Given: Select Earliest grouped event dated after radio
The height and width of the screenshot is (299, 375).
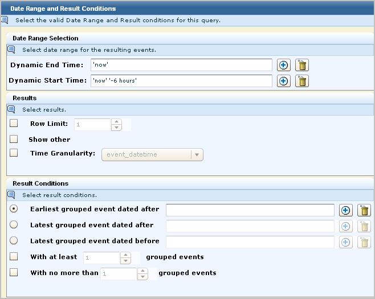Looking at the screenshot, I should [14, 208].
